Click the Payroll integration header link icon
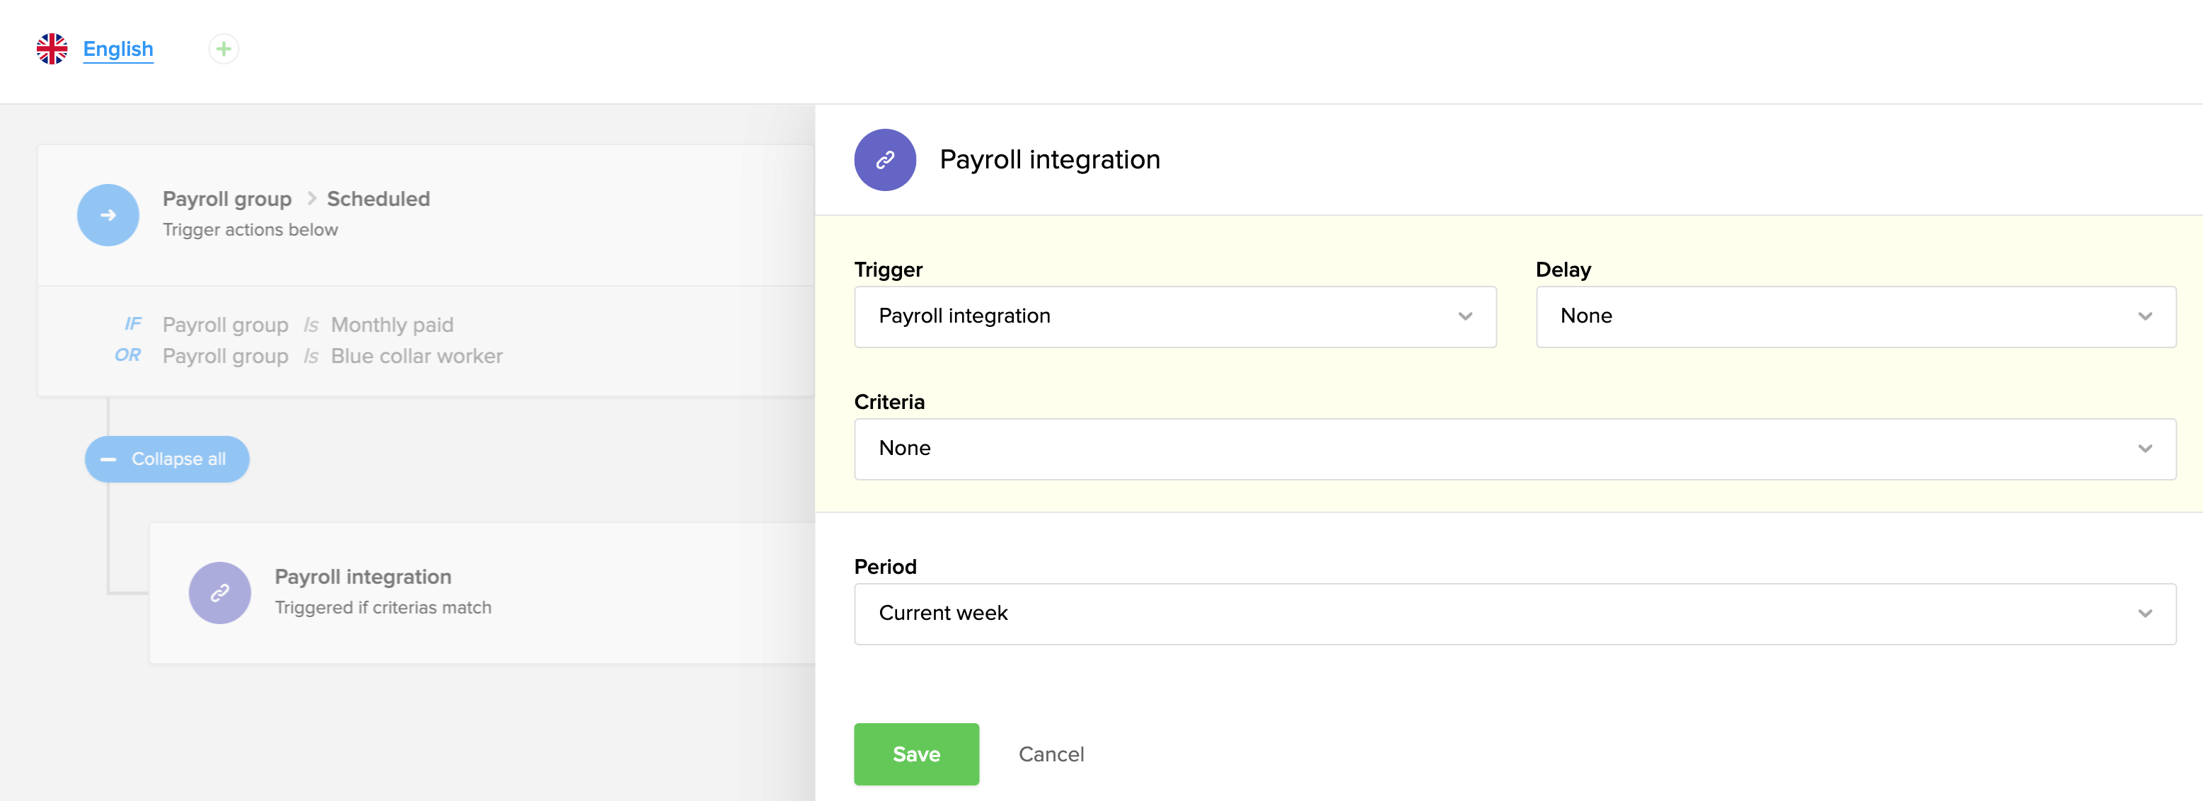Screen dimensions: 2203x801 884,159
